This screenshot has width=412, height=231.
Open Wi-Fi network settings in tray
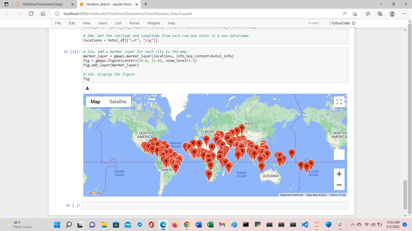click(366, 225)
